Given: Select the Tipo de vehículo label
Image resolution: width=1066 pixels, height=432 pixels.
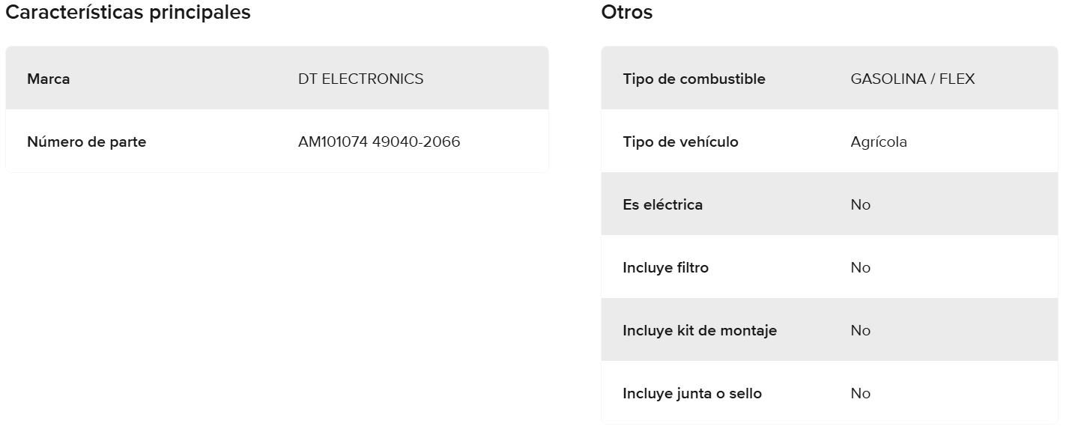Looking at the screenshot, I should (x=680, y=142).
